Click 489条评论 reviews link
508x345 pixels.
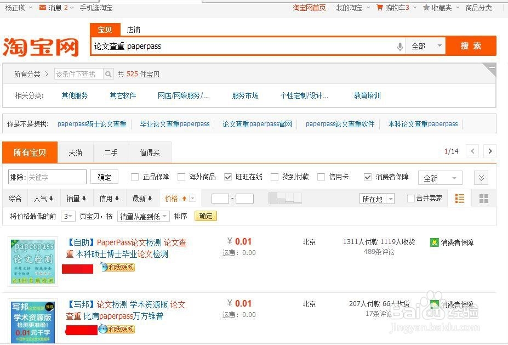(379, 252)
